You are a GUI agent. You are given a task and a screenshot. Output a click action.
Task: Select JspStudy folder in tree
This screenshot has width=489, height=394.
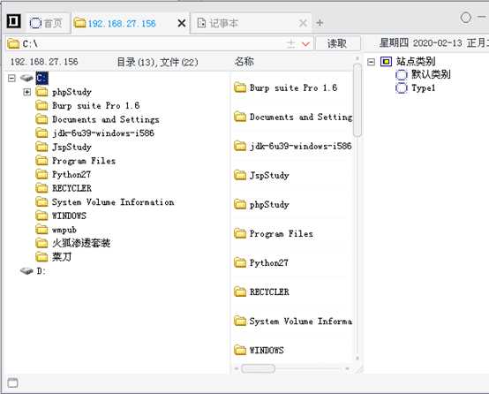71,147
